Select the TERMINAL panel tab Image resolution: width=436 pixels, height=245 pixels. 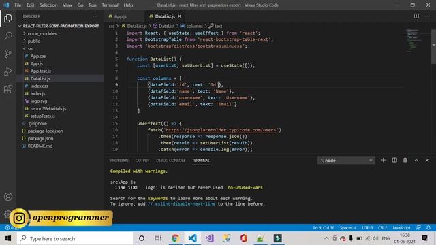(201, 161)
